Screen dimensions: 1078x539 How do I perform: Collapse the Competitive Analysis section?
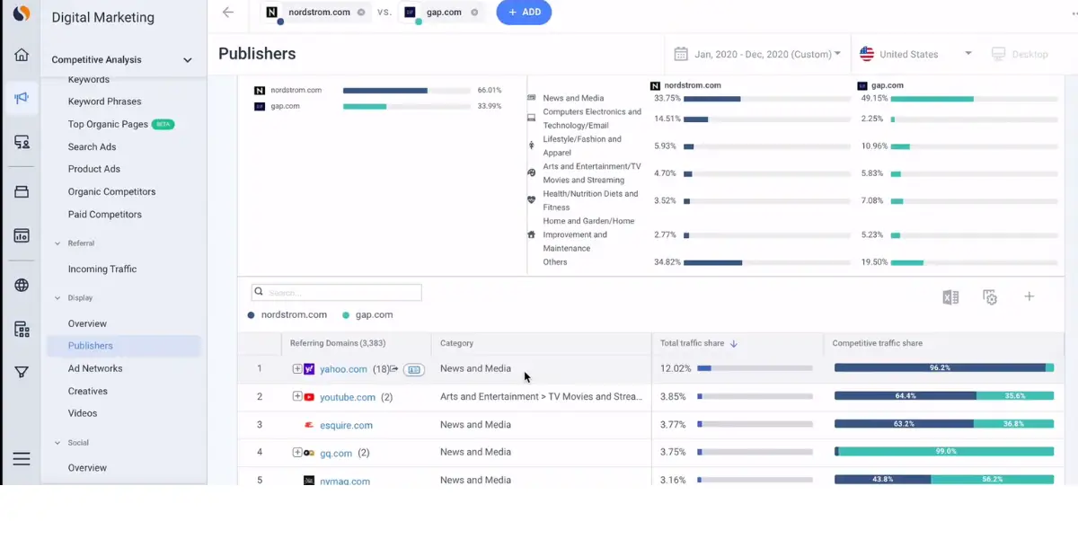188,60
